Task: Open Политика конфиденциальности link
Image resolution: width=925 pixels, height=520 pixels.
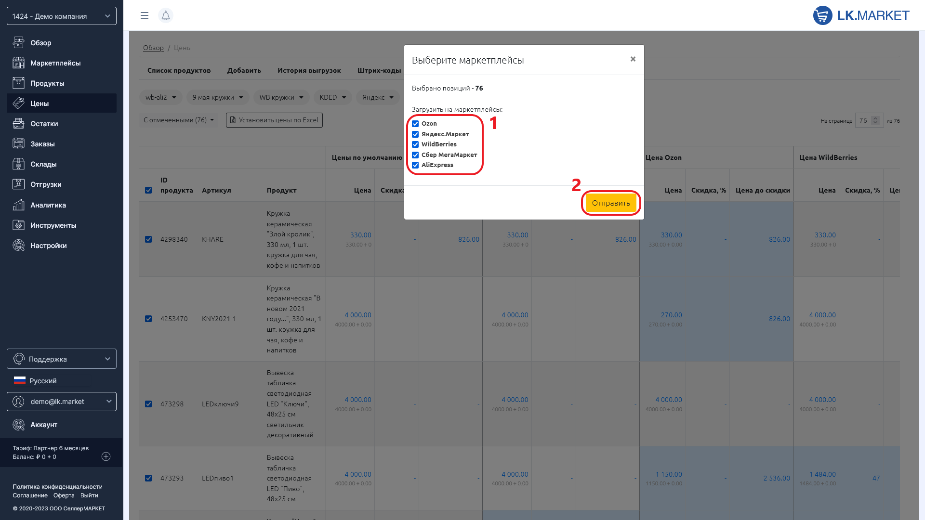Action: (57, 487)
